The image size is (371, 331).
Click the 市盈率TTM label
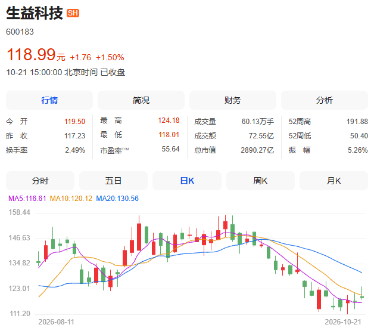point(114,150)
